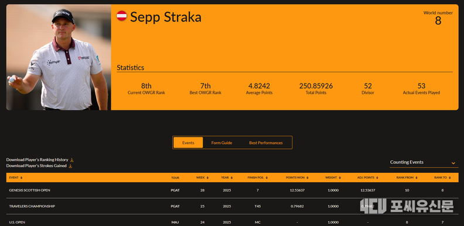The height and width of the screenshot is (226, 464).
Task: Sort by EVENT column arrows
Action: [21, 178]
